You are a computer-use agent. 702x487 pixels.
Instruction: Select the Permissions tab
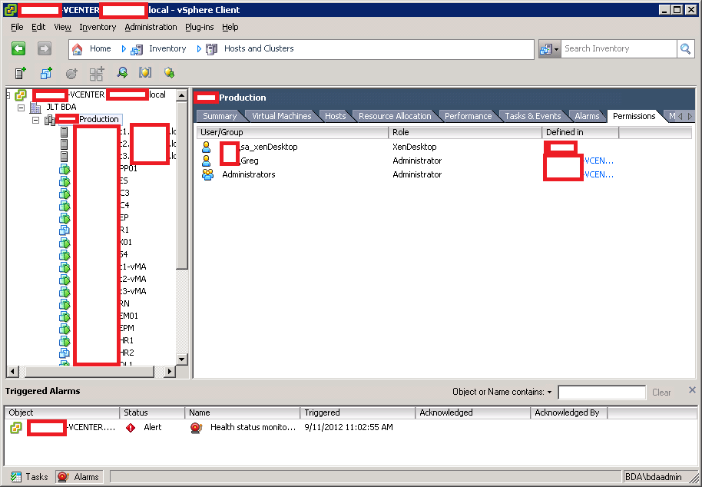[x=634, y=116]
